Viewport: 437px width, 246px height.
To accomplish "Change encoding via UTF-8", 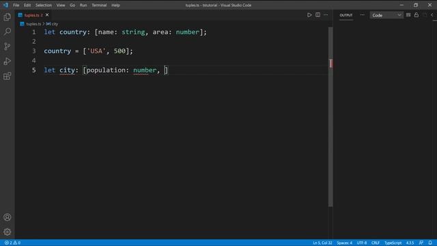I will click(x=362, y=243).
